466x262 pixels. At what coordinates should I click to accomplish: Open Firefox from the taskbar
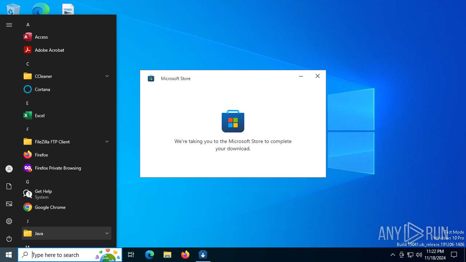tap(185, 255)
